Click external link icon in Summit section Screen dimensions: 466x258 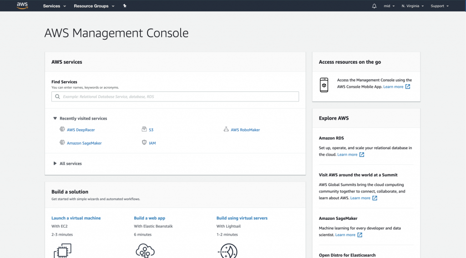(375, 198)
